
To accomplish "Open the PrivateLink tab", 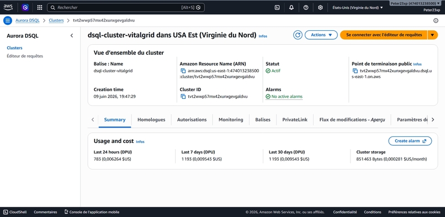I will (x=295, y=120).
